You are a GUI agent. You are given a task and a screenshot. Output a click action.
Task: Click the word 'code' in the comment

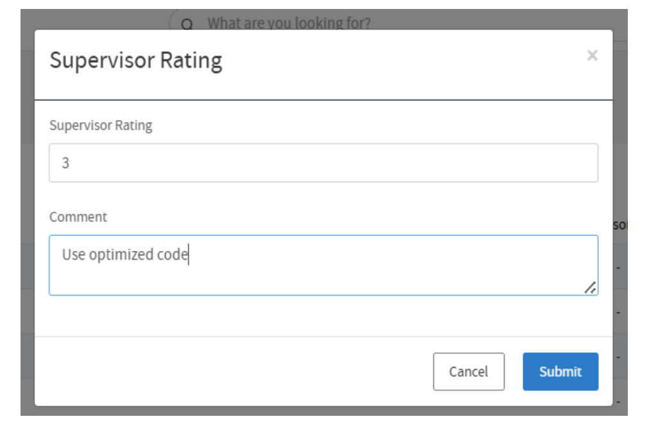point(172,255)
